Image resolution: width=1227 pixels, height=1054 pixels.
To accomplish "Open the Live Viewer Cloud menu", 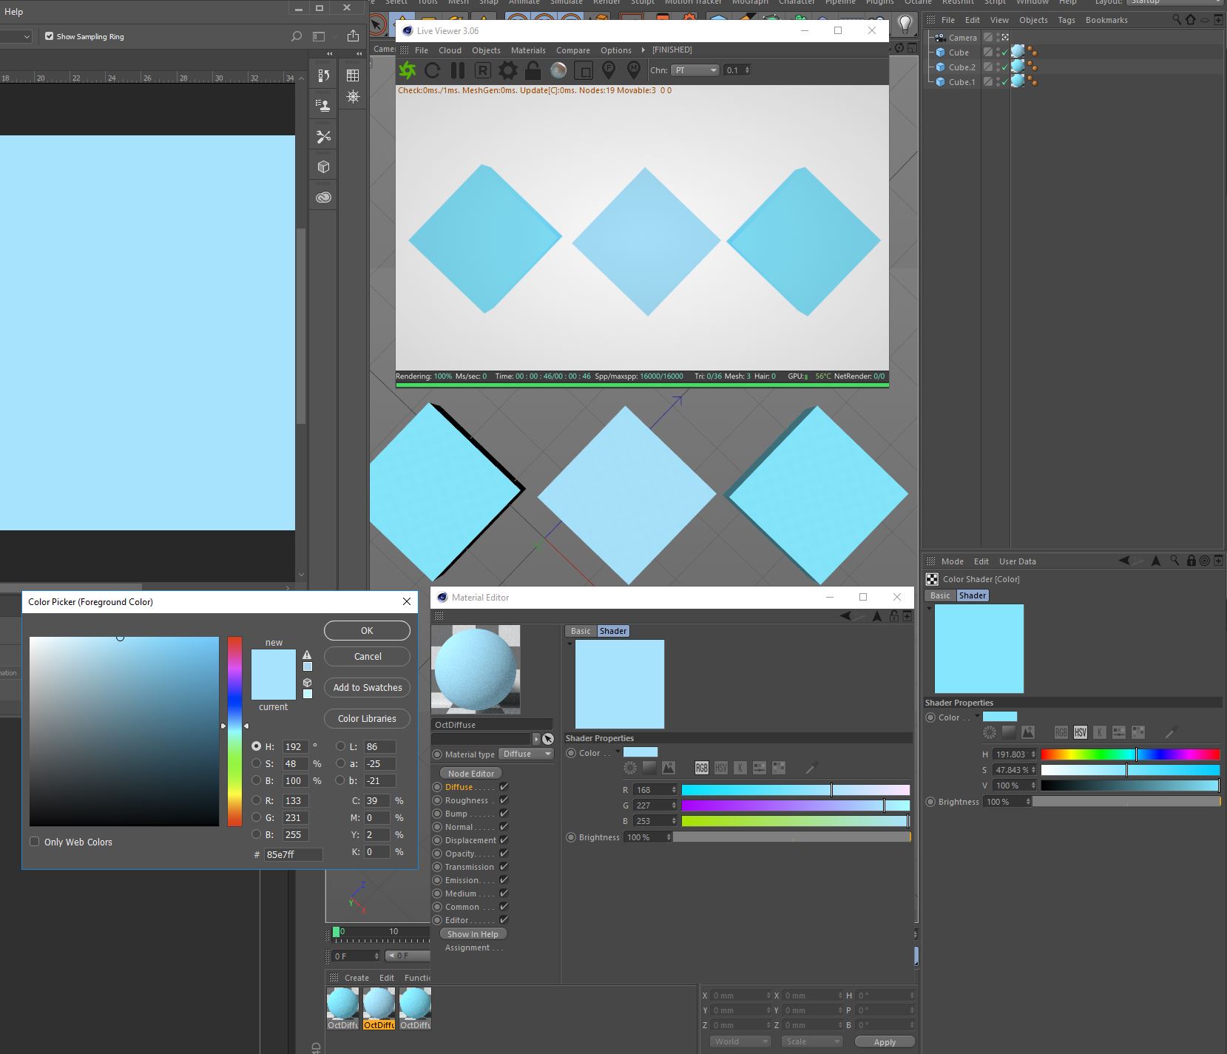I will (450, 50).
